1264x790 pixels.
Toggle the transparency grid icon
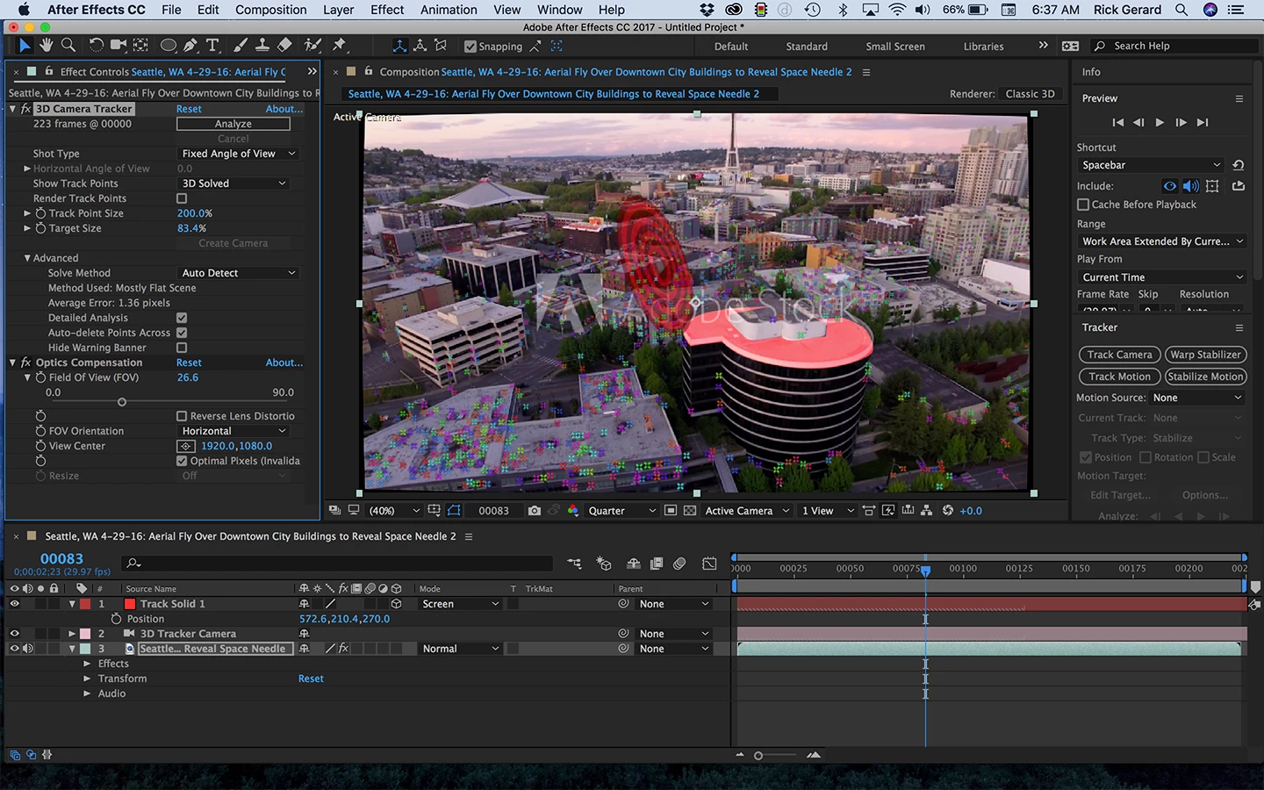(x=690, y=511)
